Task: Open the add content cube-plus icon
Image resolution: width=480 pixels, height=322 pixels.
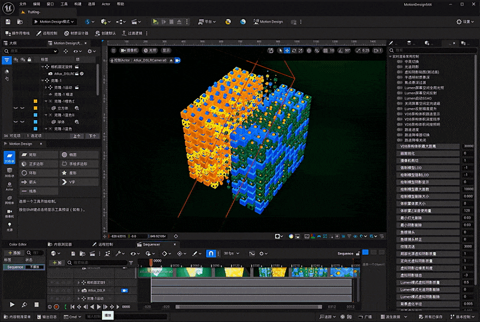Action: point(106,22)
